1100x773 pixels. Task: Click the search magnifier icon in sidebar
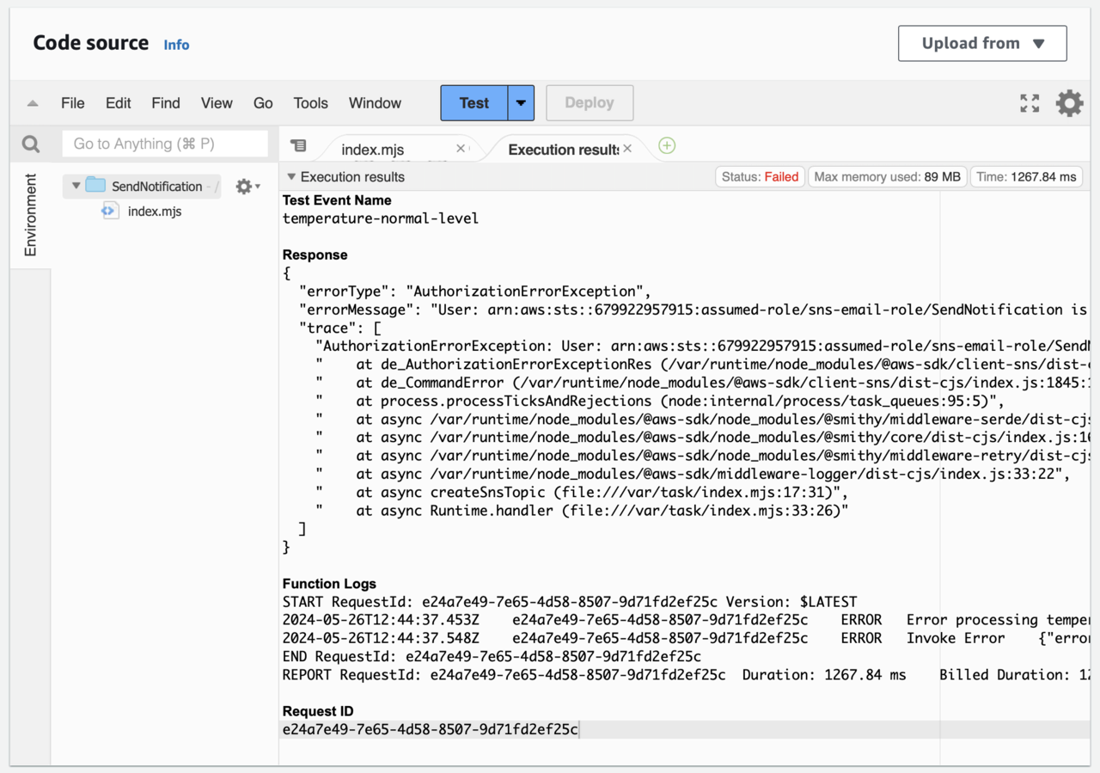[31, 144]
